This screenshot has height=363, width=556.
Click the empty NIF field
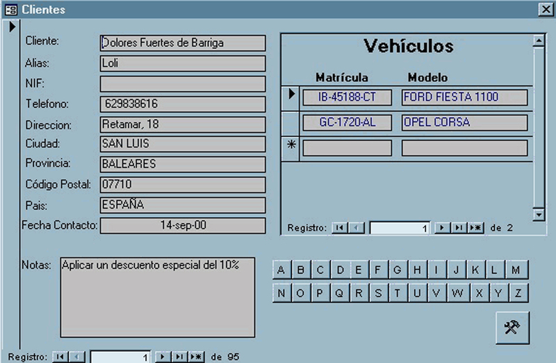click(183, 84)
